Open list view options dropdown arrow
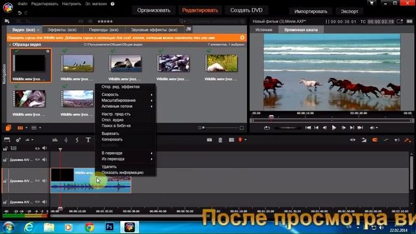 point(40,128)
